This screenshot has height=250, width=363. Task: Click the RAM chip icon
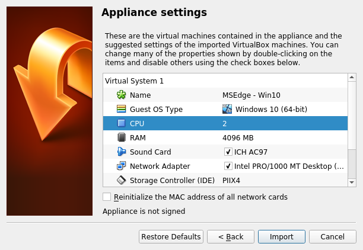tap(122, 137)
